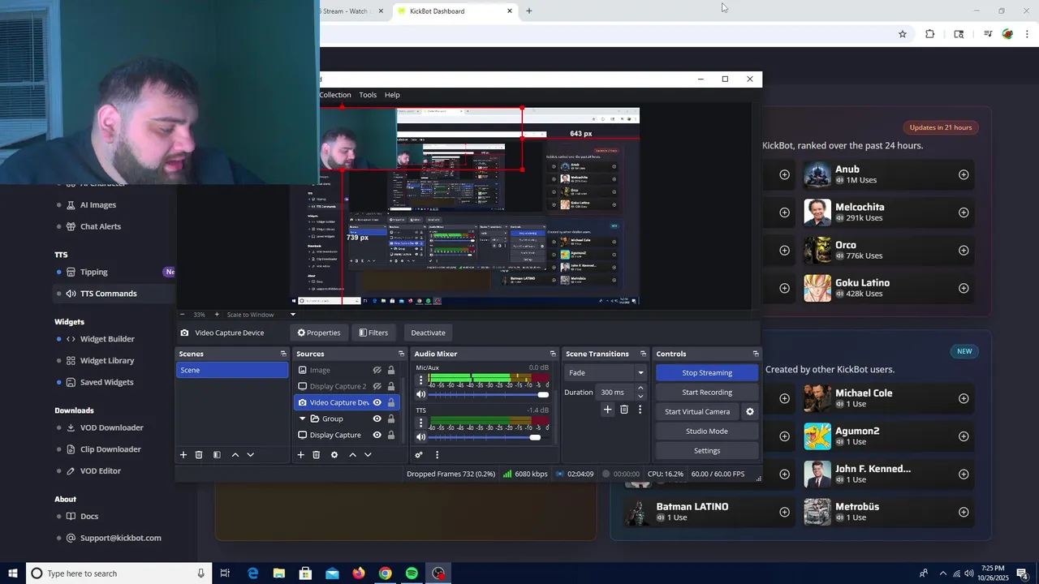Remove scene transition with trash icon

[x=624, y=410]
